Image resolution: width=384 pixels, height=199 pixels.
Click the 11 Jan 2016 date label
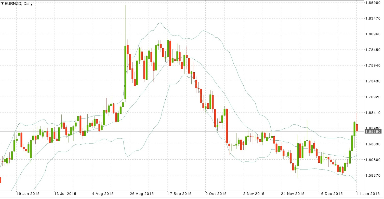tap(369, 194)
